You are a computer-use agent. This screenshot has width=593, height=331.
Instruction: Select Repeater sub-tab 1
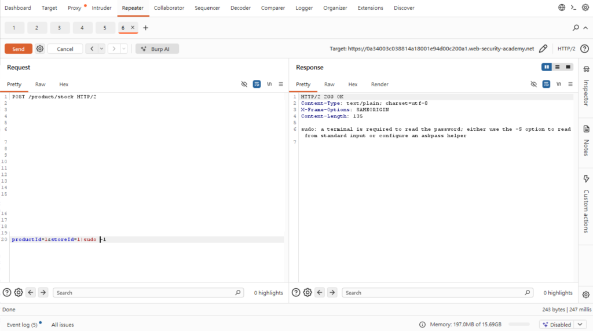[14, 28]
